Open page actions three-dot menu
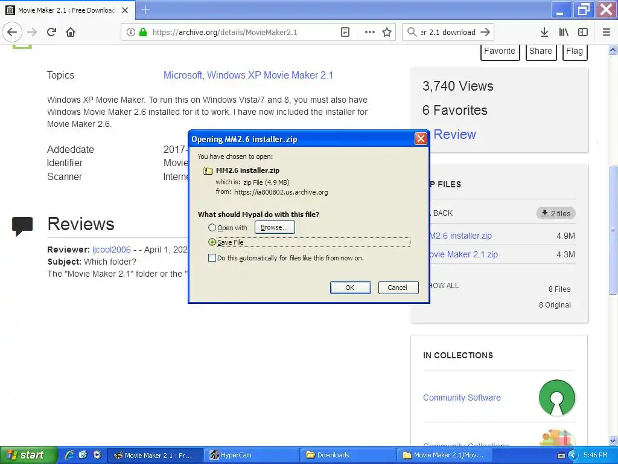 [x=370, y=33]
